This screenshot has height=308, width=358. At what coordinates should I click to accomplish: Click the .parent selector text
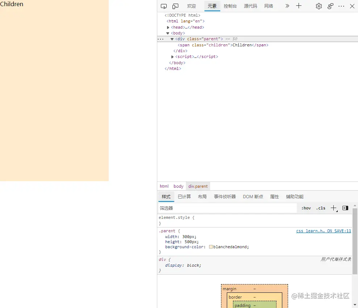point(167,231)
